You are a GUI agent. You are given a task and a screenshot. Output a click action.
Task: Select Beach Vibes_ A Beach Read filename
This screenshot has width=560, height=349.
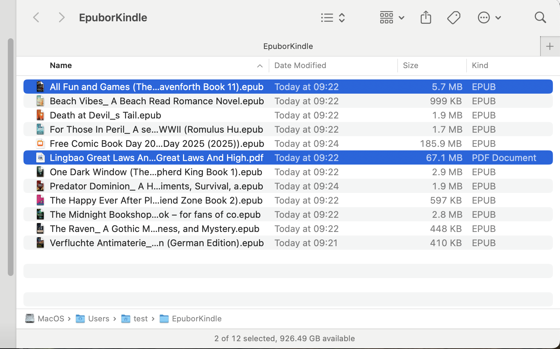click(x=157, y=101)
